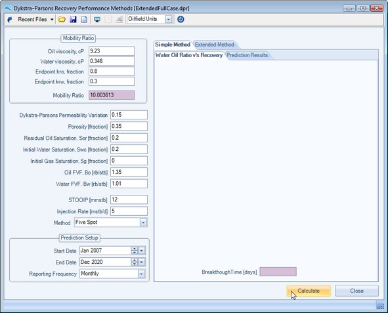Click the End Date spinner arrows

tap(135, 262)
